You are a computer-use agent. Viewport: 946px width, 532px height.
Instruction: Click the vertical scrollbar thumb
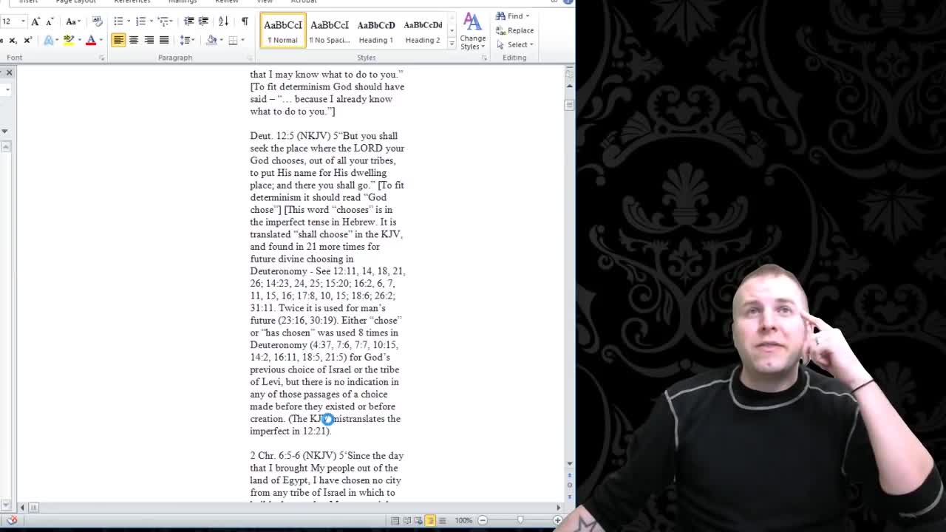[x=569, y=104]
